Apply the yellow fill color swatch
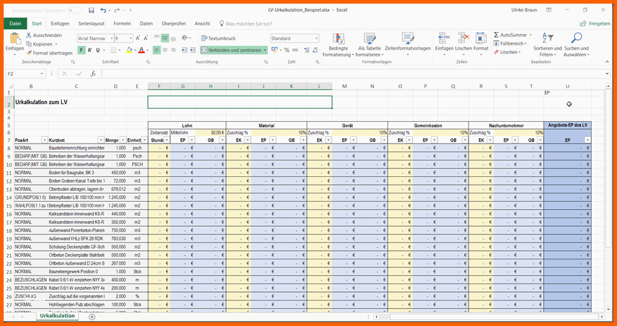Viewport: 617px width, 326px height. (129, 50)
